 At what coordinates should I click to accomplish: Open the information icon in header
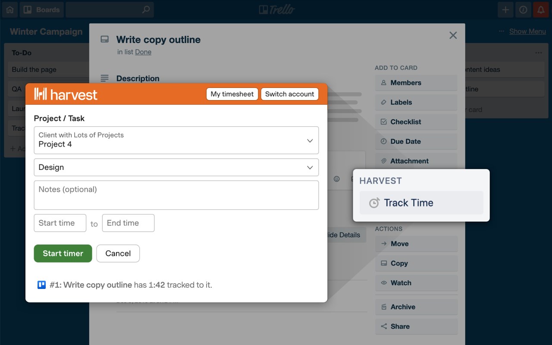point(523,9)
